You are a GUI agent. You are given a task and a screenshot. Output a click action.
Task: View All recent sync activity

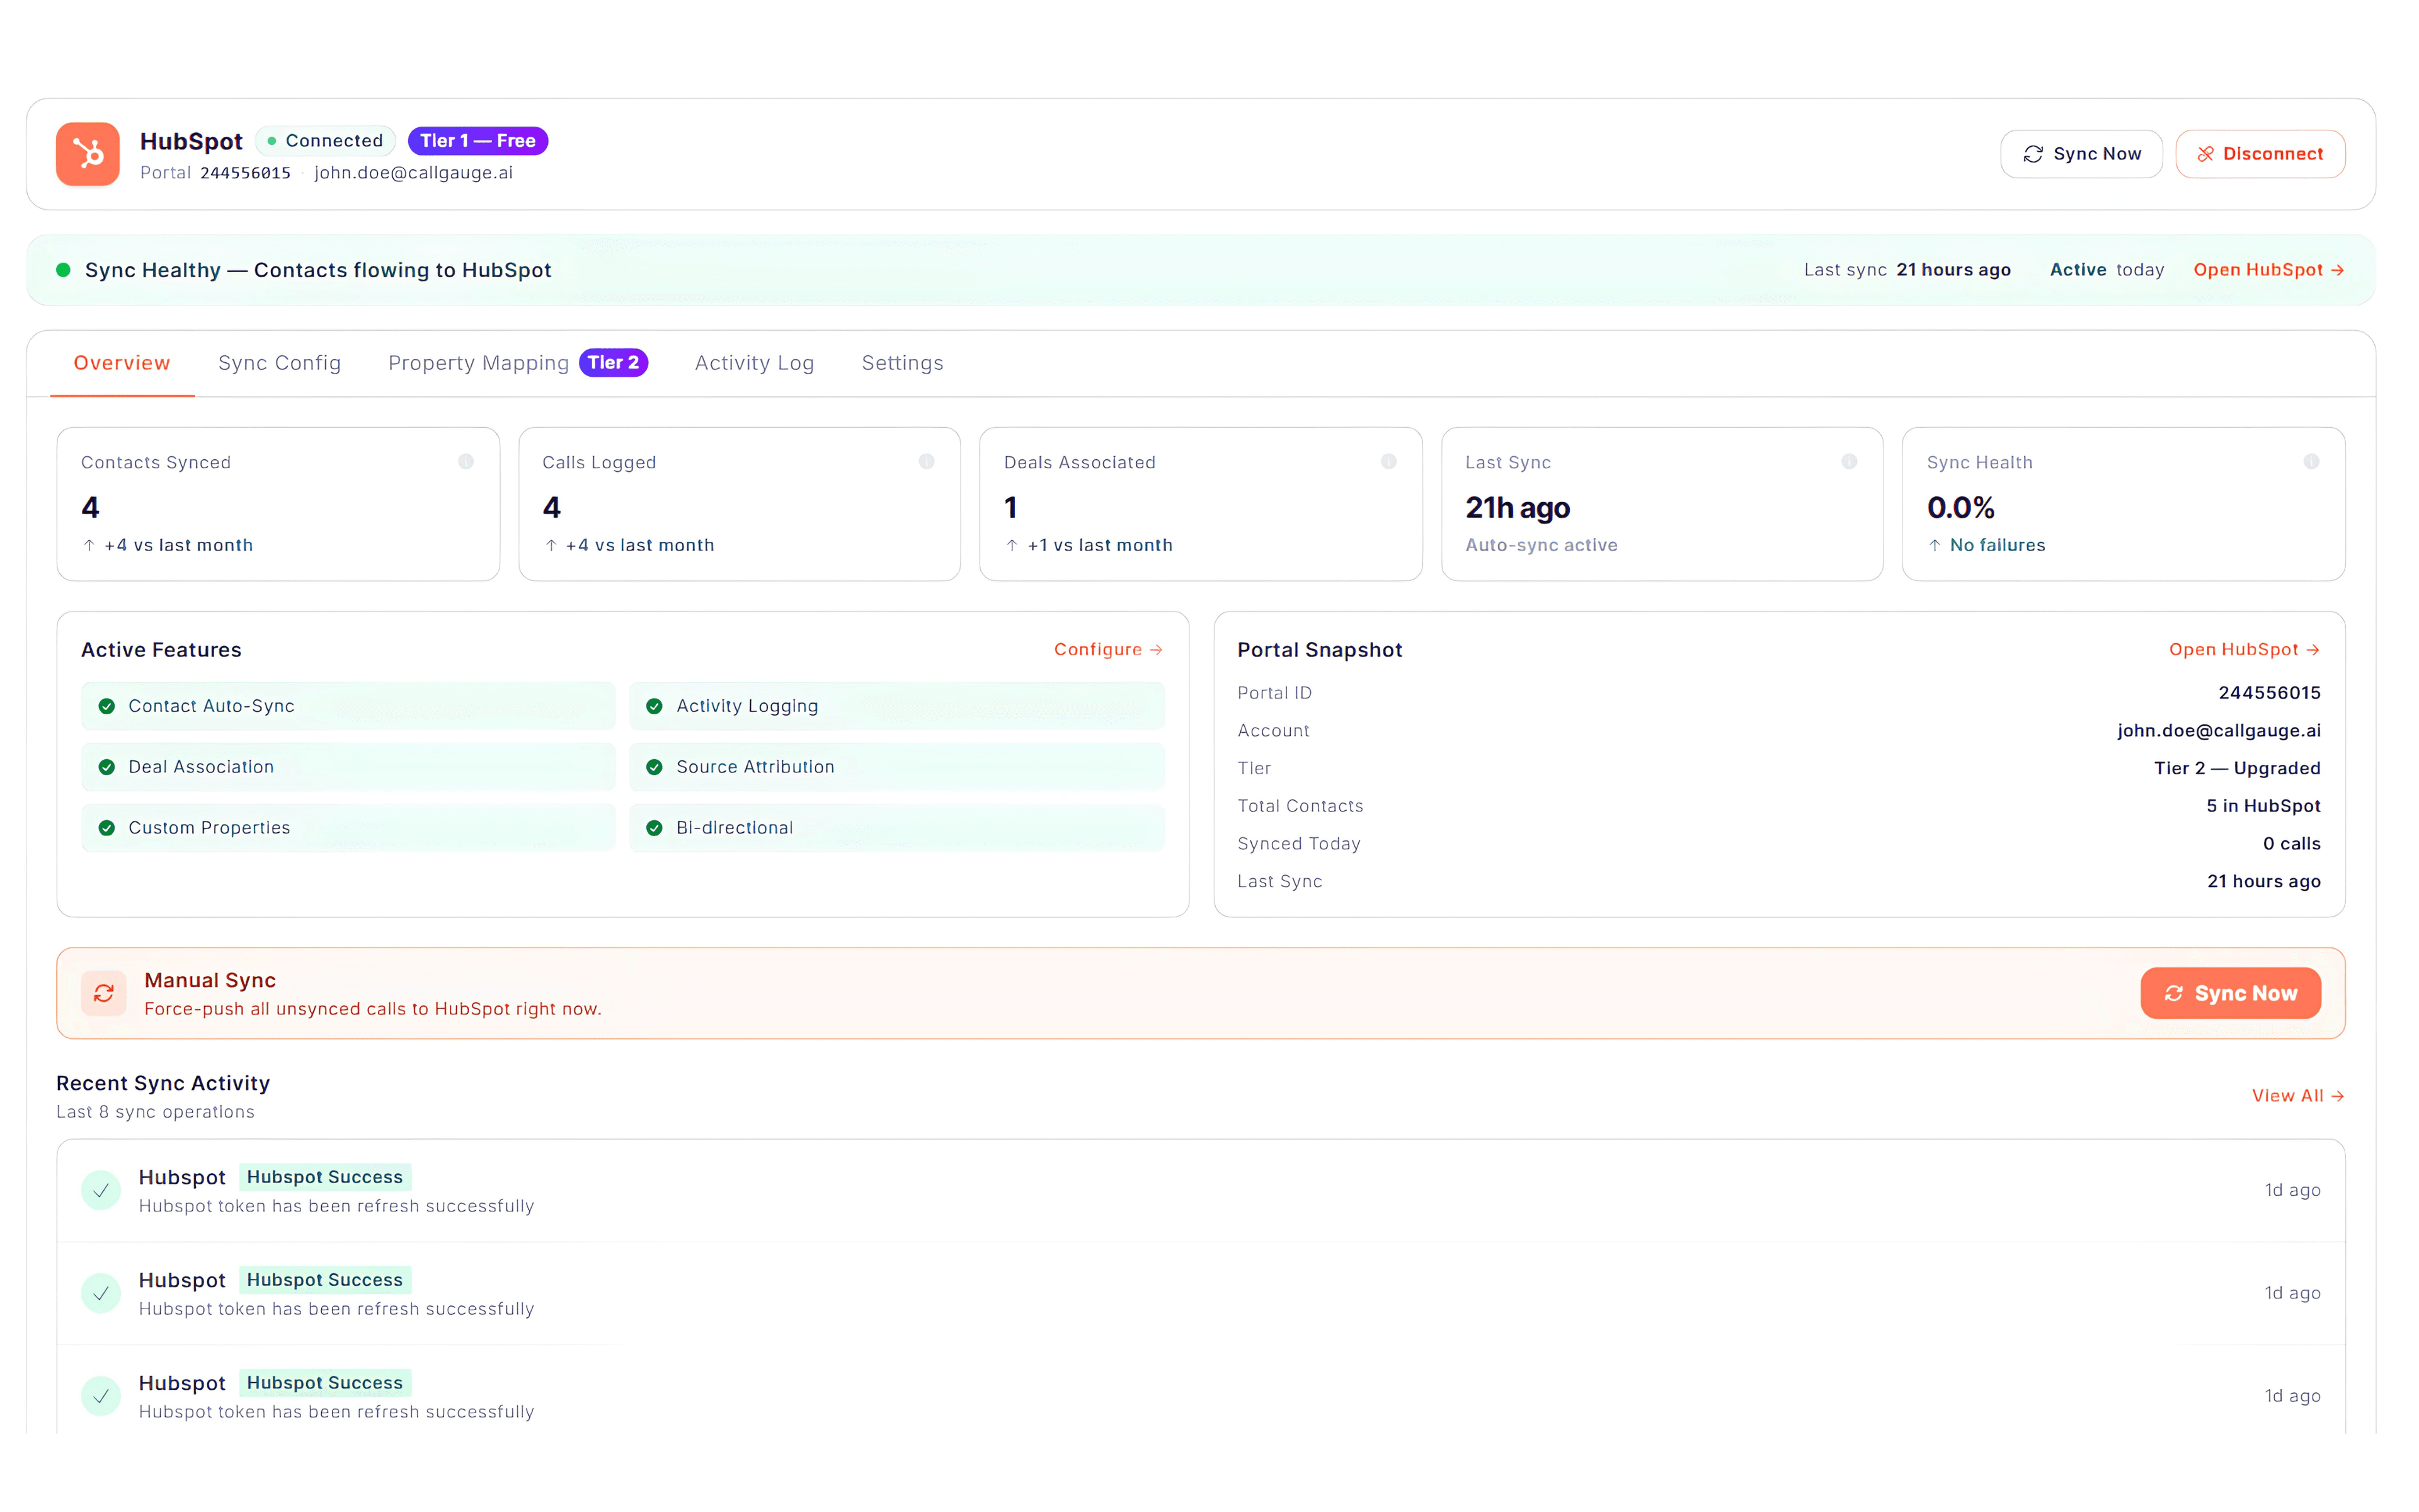[2297, 1095]
